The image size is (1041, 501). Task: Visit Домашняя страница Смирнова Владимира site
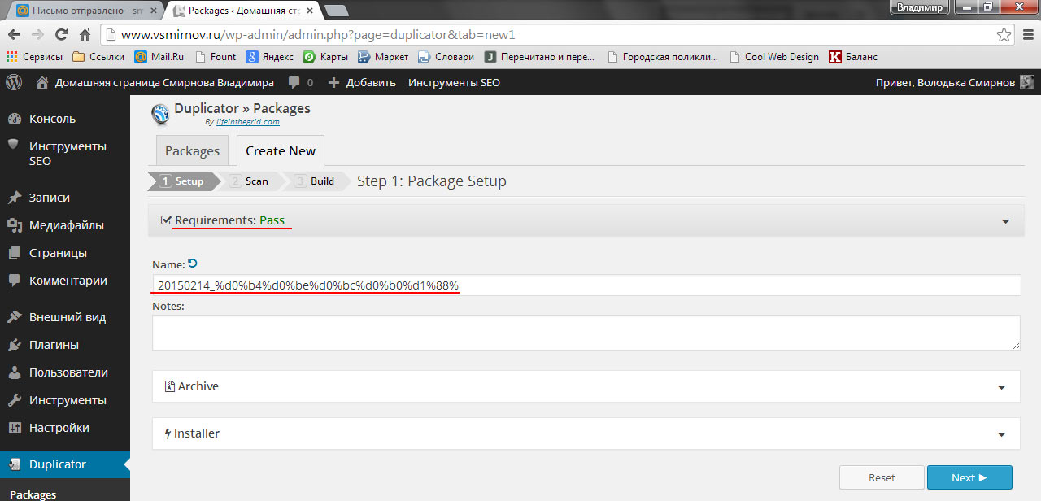pos(155,82)
